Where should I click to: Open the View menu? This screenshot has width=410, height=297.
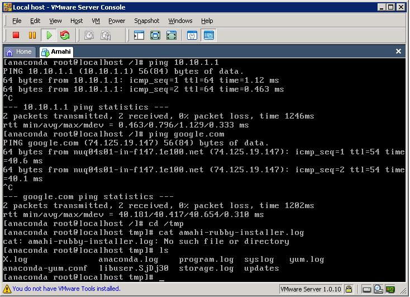[x=55, y=21]
